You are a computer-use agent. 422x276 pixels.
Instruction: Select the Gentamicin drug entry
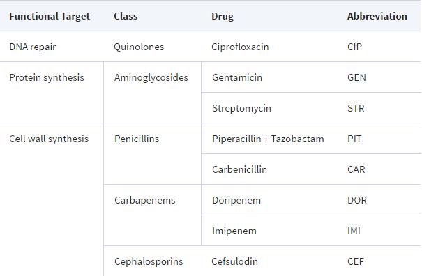pos(237,77)
